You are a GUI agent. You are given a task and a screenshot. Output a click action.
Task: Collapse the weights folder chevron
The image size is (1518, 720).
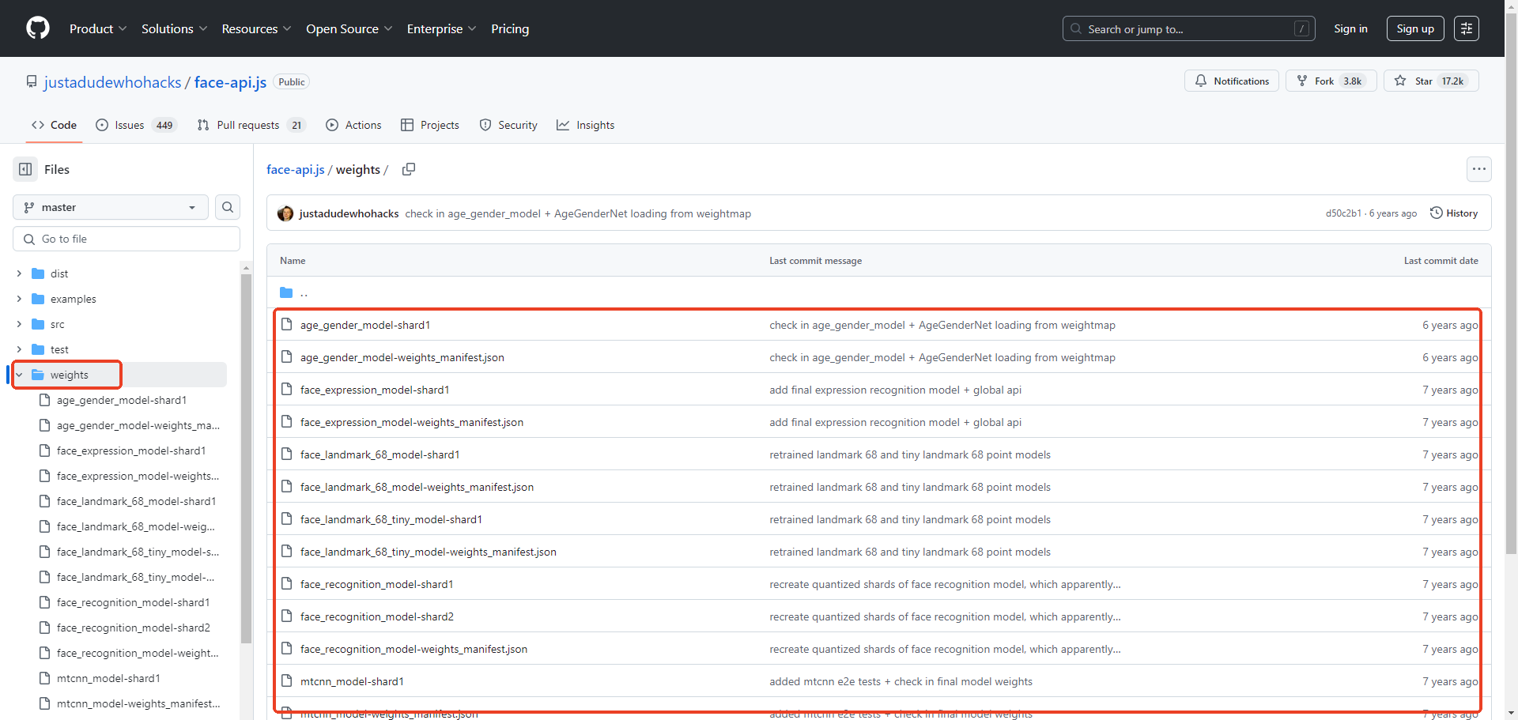19,375
